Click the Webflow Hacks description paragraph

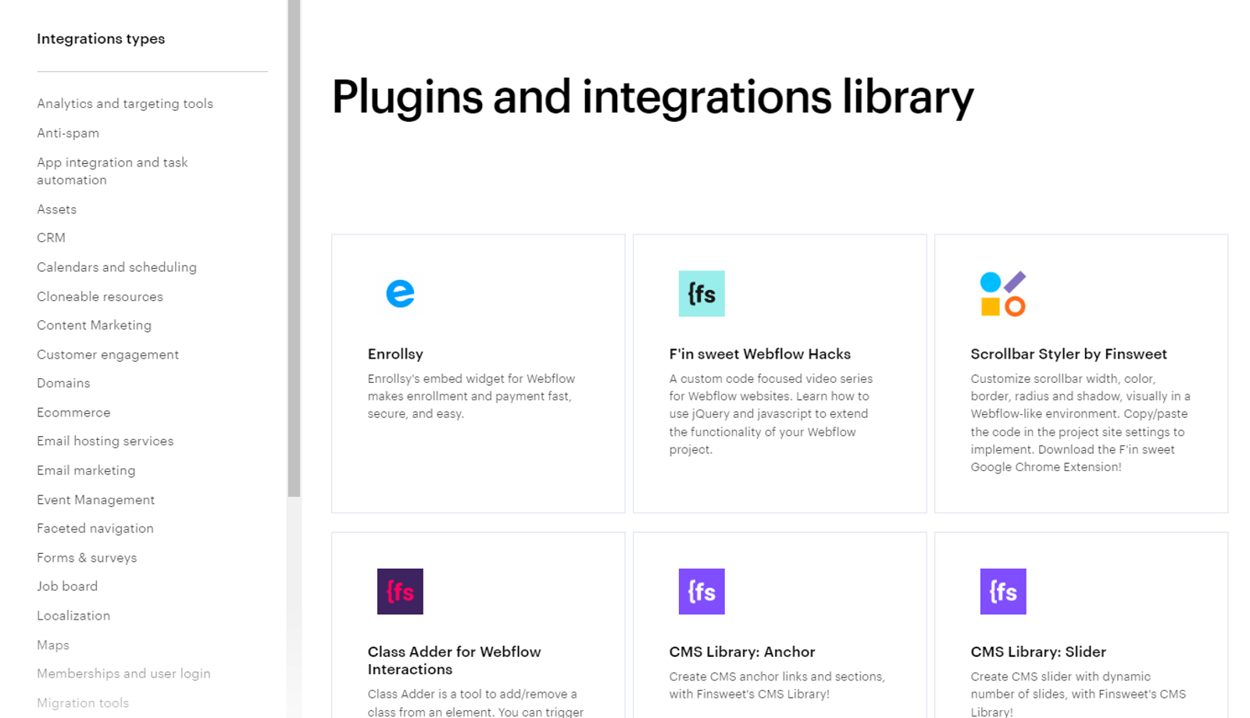click(x=770, y=414)
